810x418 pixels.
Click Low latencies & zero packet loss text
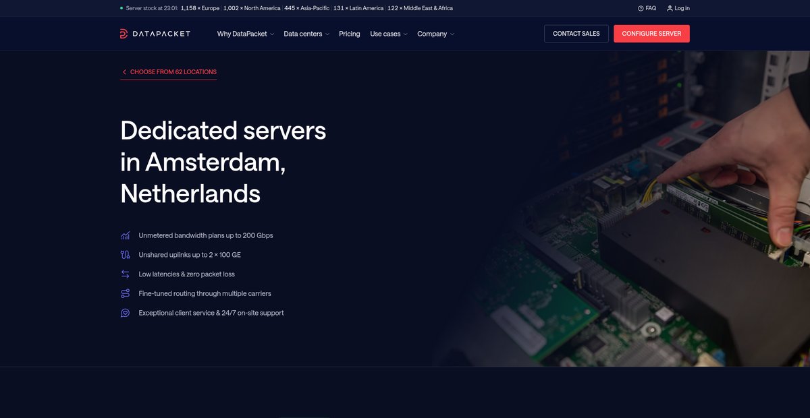(x=187, y=274)
